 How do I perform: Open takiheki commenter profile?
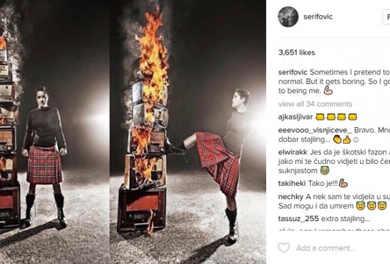(292, 183)
